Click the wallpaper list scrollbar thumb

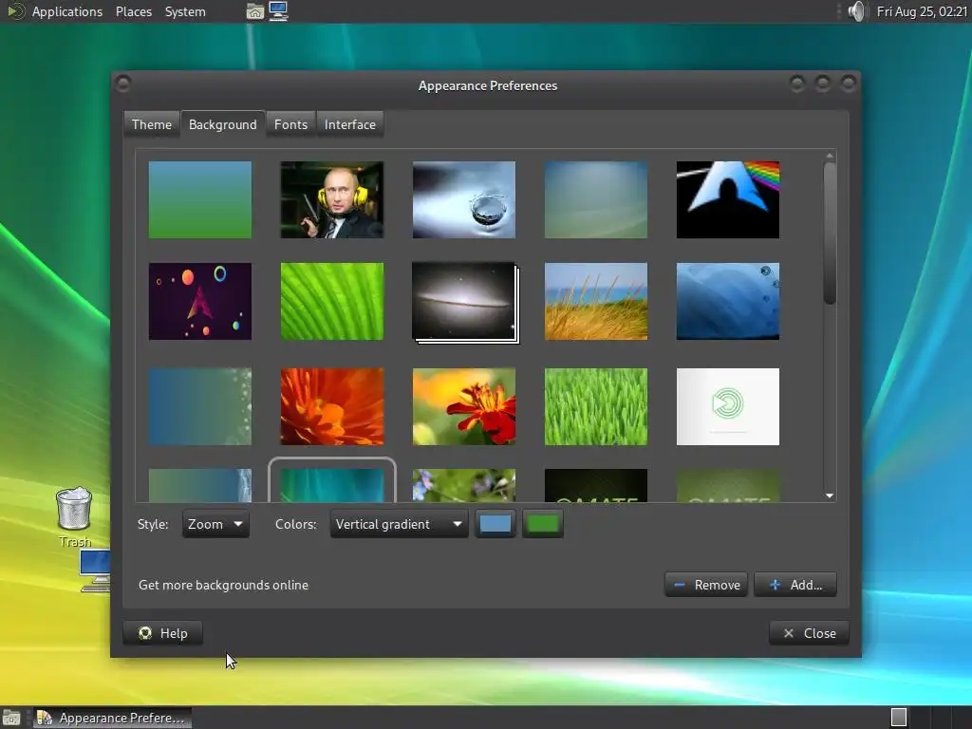(830, 234)
